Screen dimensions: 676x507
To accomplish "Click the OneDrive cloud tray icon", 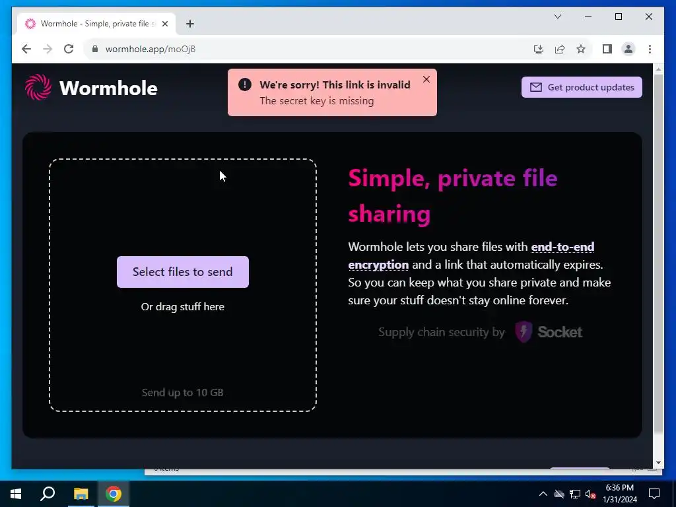I will click(559, 494).
